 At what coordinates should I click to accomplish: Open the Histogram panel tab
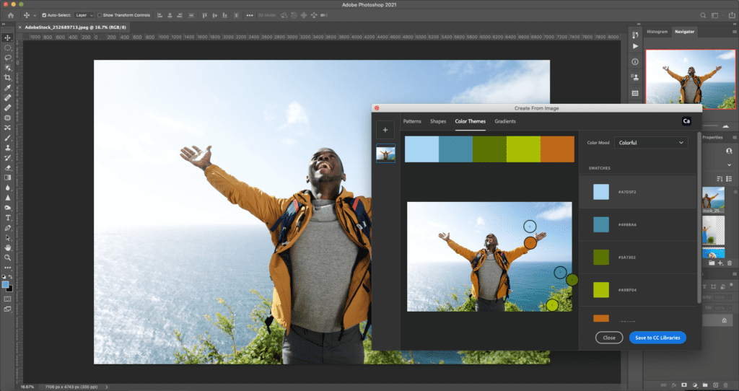(x=657, y=32)
